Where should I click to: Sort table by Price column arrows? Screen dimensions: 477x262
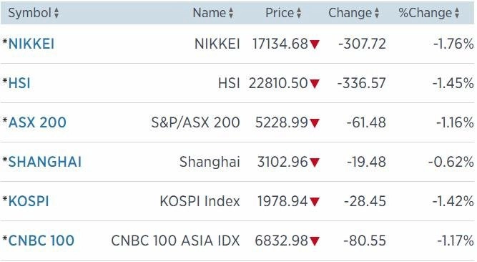click(299, 13)
